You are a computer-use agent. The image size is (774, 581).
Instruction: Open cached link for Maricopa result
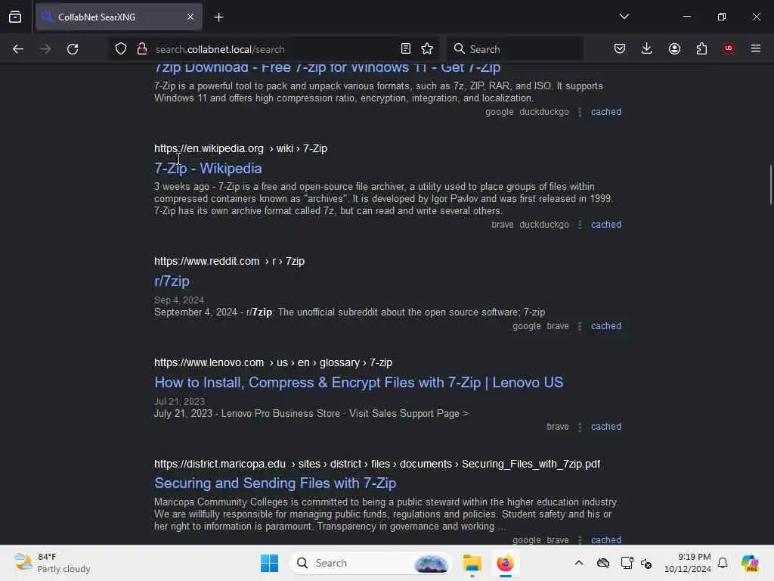pyautogui.click(x=606, y=539)
